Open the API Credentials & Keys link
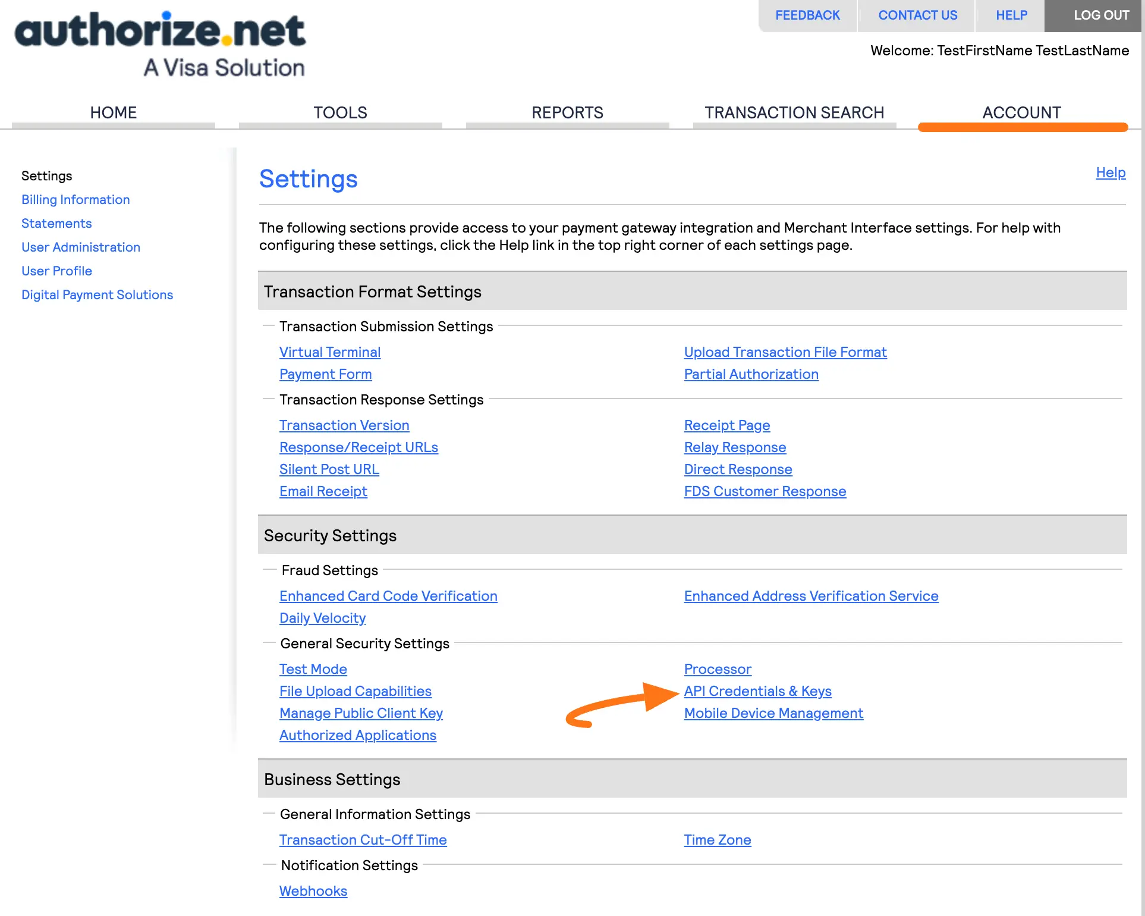This screenshot has height=916, width=1145. pyautogui.click(x=757, y=691)
